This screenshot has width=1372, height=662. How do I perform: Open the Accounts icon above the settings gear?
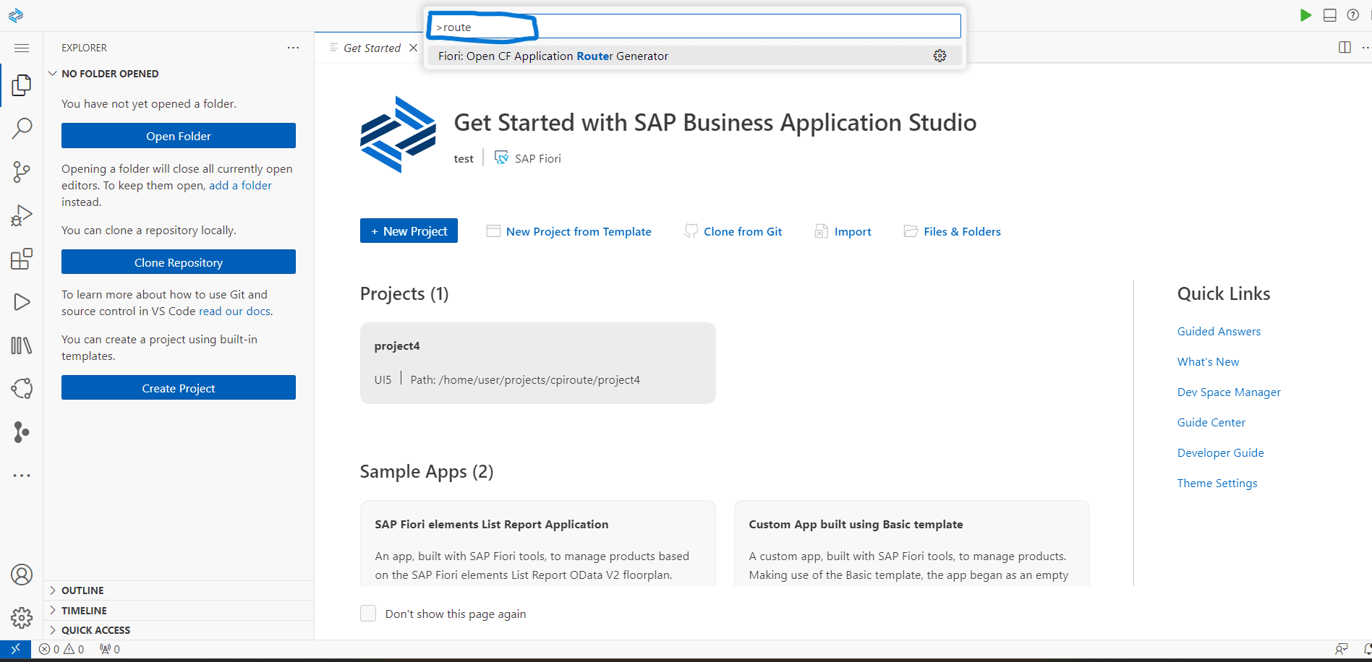click(22, 575)
